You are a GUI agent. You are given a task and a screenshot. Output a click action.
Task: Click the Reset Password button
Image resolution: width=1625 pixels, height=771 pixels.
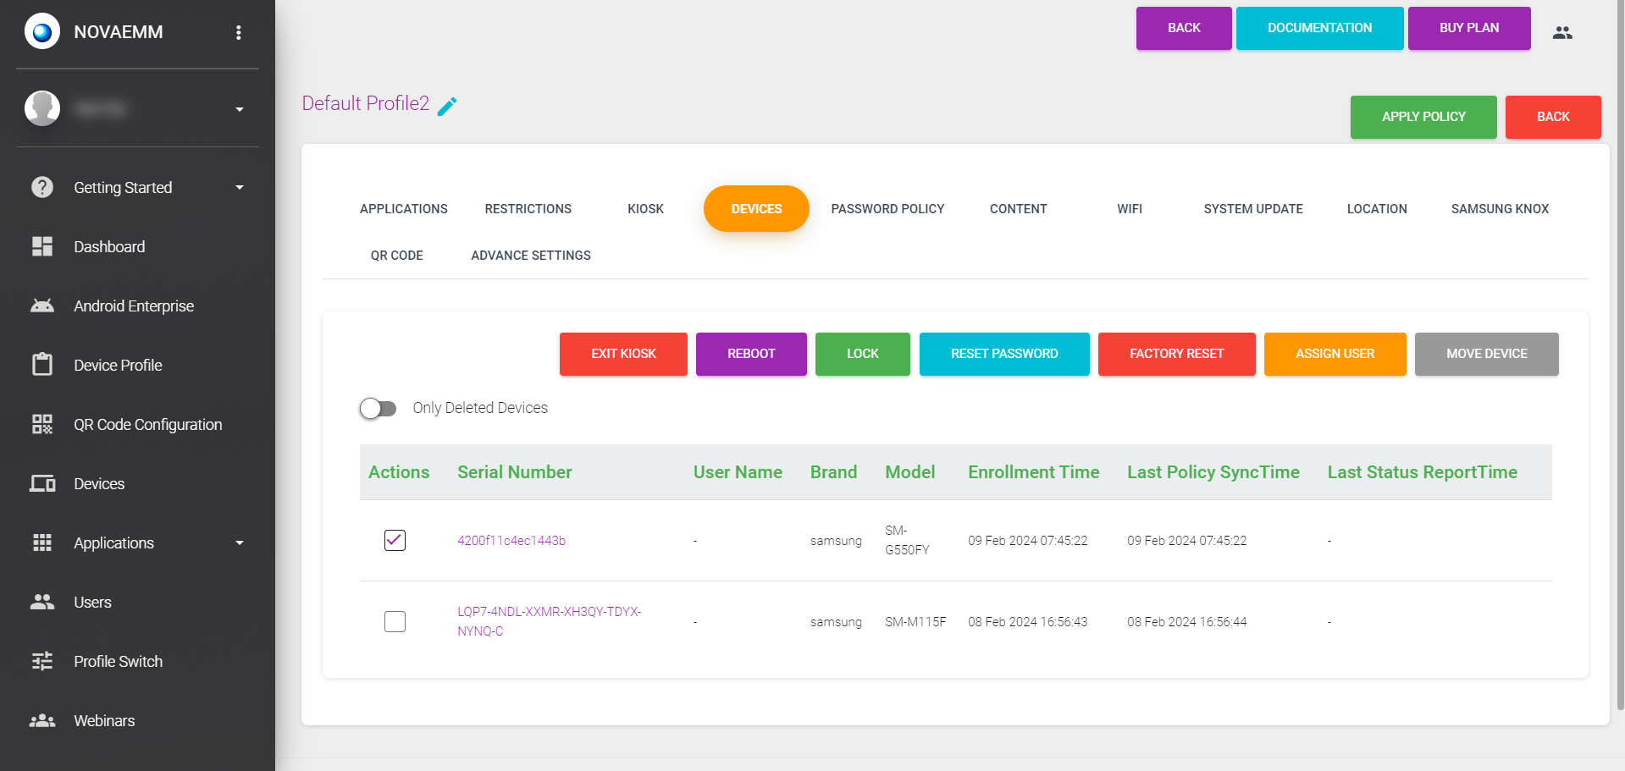(x=1004, y=354)
